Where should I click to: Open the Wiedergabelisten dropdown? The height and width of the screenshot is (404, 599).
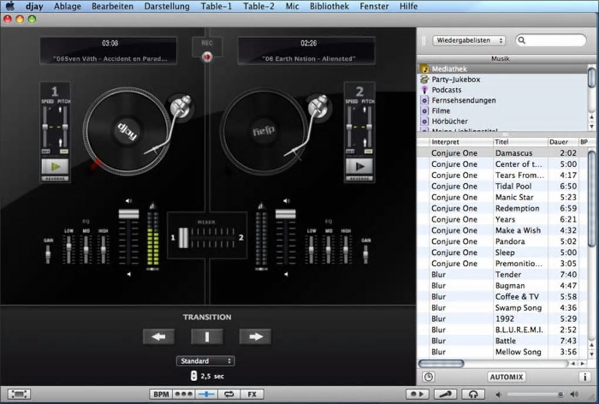(x=469, y=41)
